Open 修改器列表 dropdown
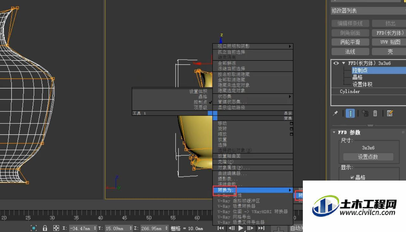The width and height of the screenshot is (406, 232). 368,11
